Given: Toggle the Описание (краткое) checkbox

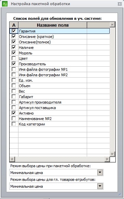Looking at the screenshot, I should pyautogui.click(x=14, y=37).
